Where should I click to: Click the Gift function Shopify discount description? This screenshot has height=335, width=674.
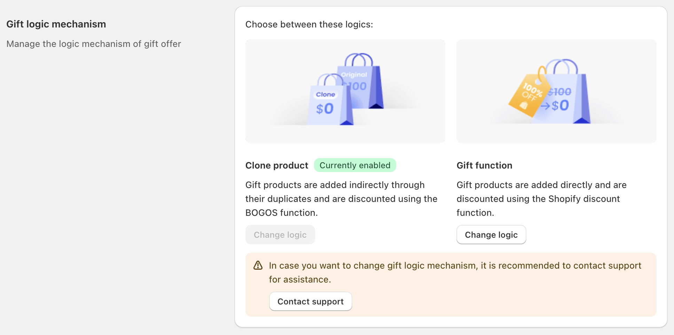click(x=542, y=199)
